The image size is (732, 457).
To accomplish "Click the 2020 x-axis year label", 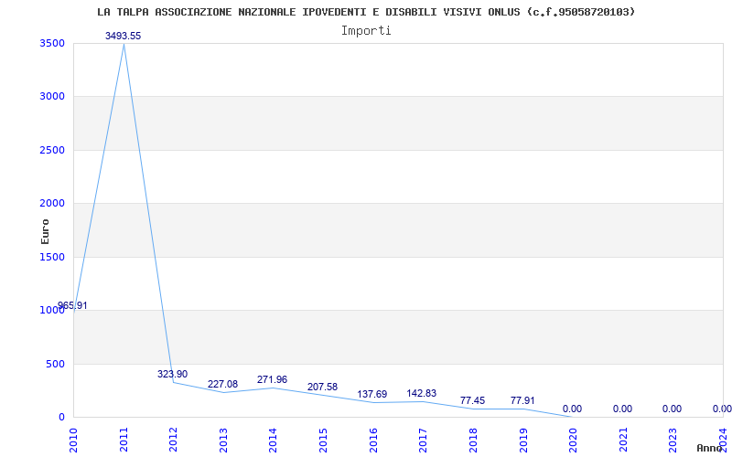I will click(574, 441).
